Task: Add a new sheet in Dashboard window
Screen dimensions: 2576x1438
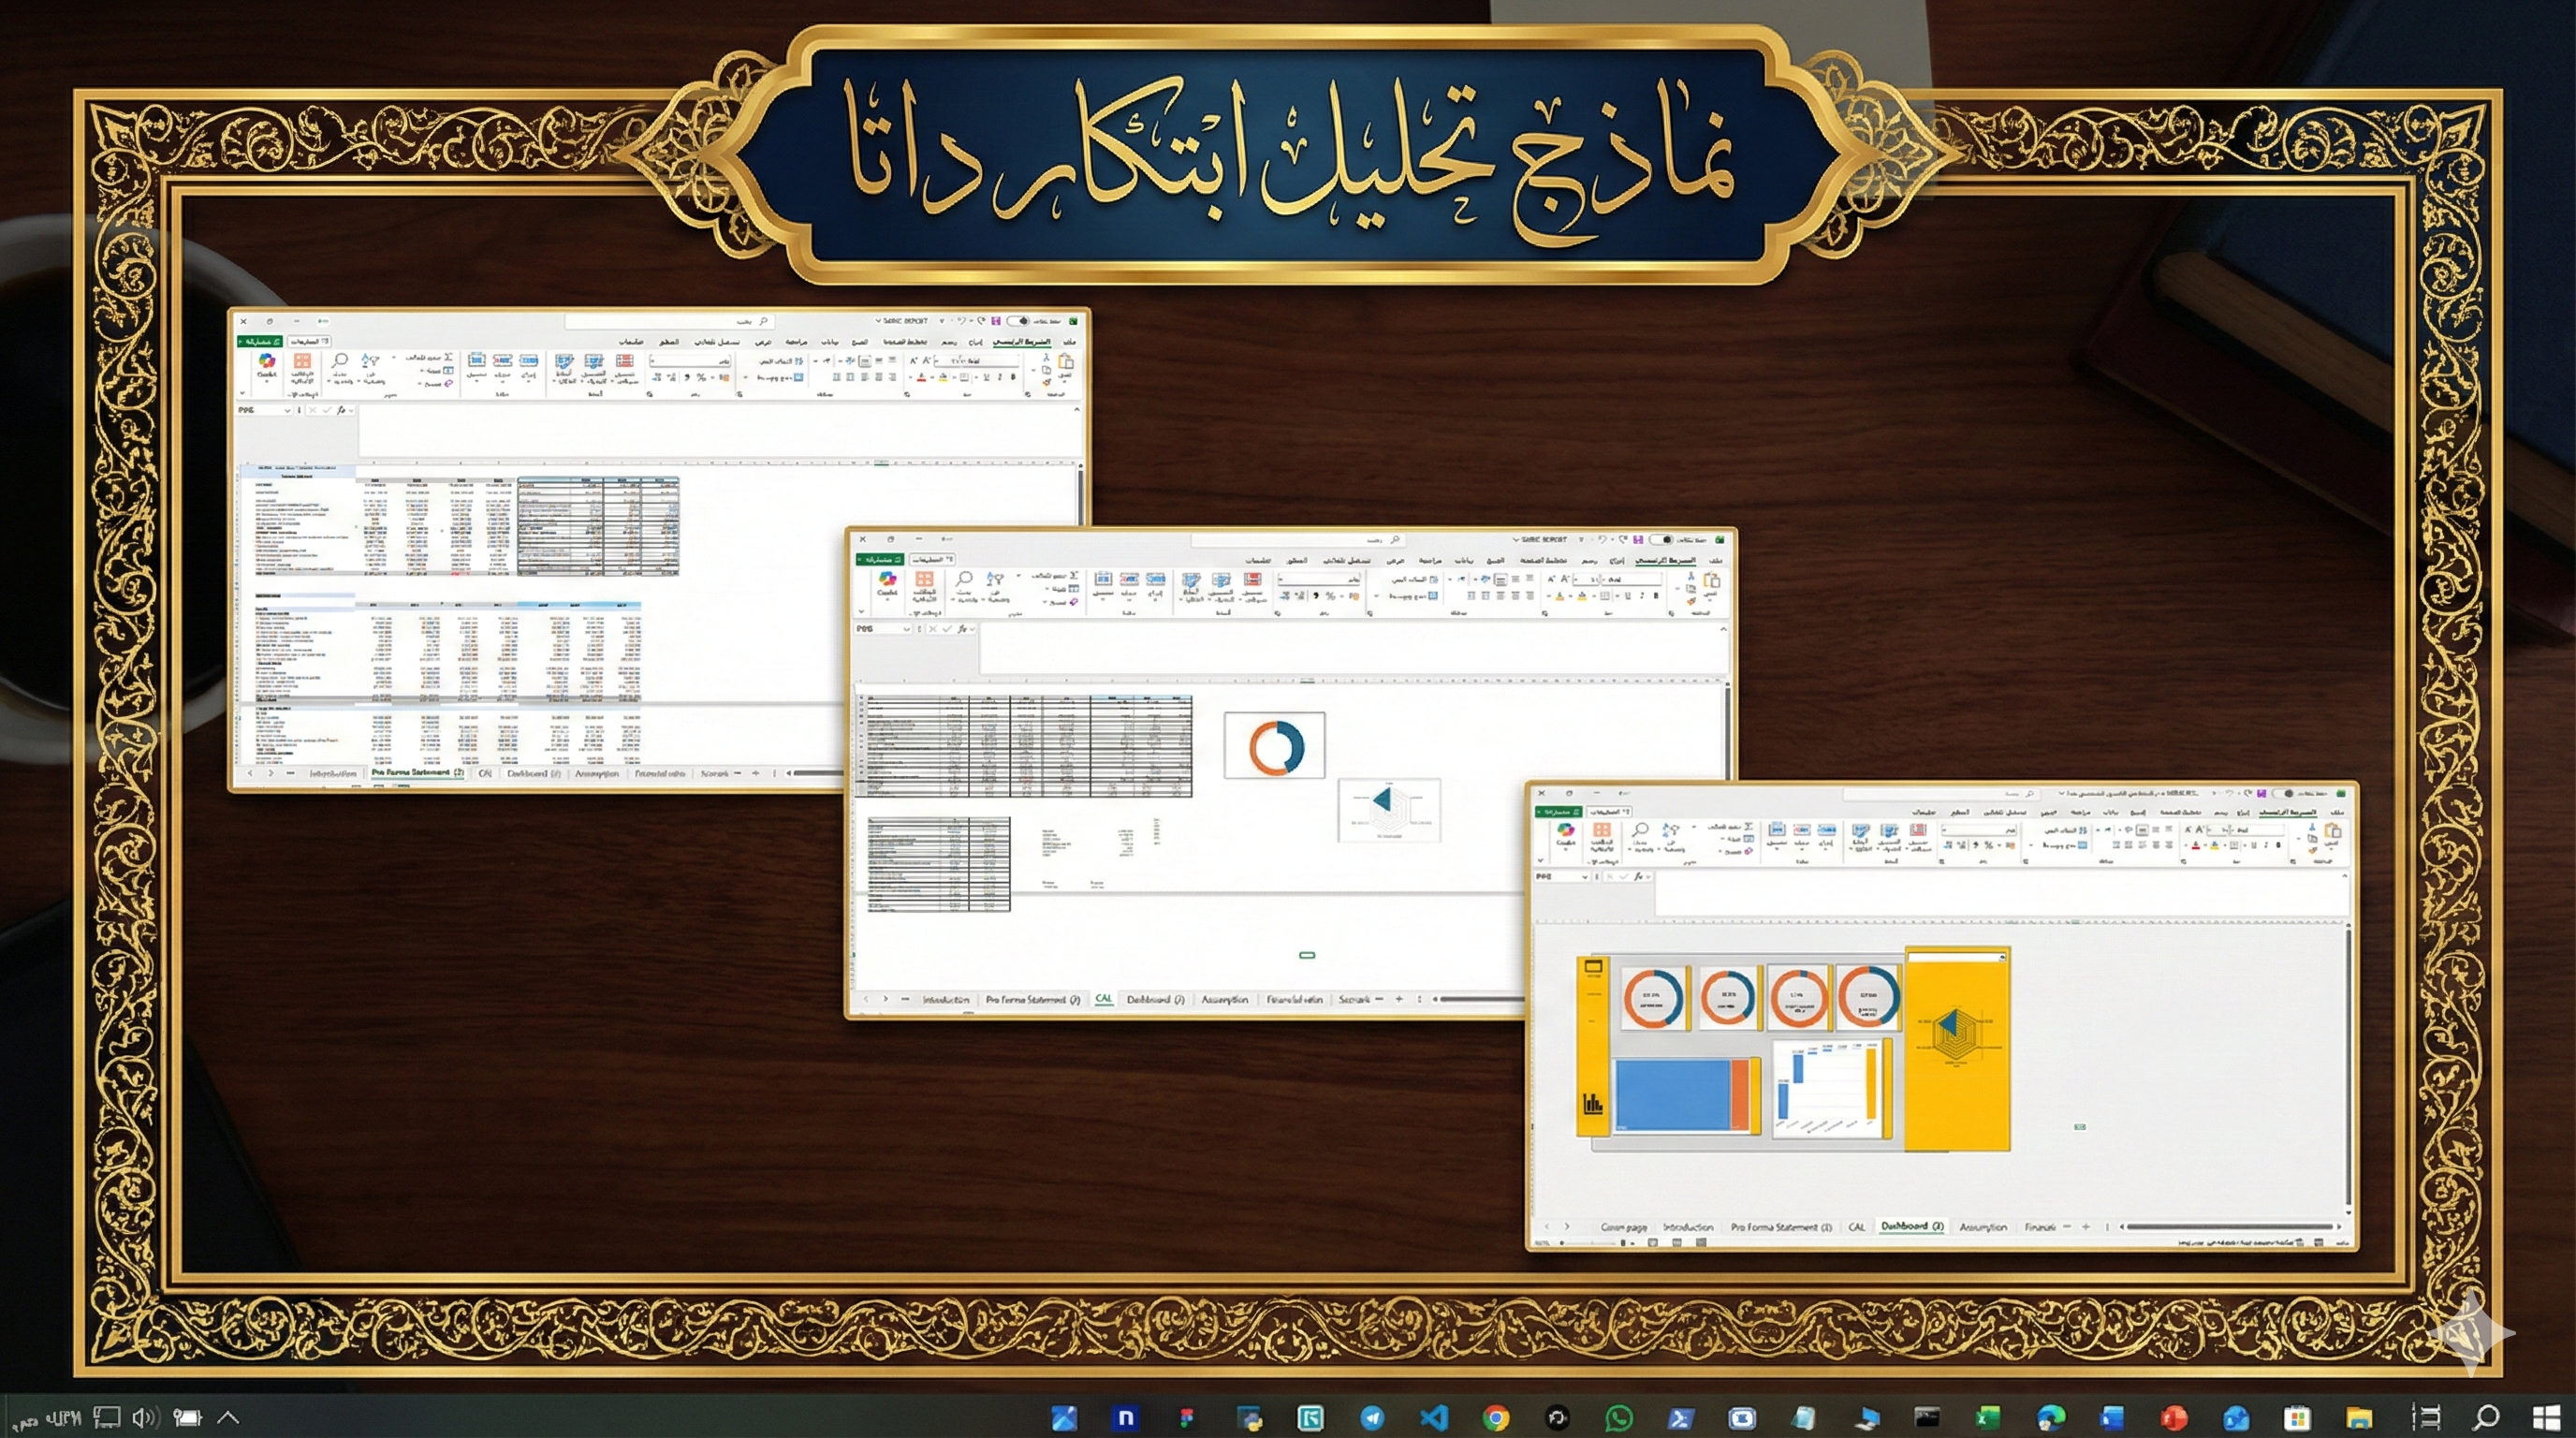Action: [2086, 1226]
